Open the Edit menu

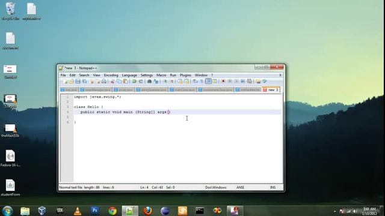pyautogui.click(x=72, y=75)
